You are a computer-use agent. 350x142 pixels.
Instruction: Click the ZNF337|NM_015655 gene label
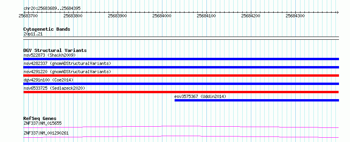click(x=42, y=123)
